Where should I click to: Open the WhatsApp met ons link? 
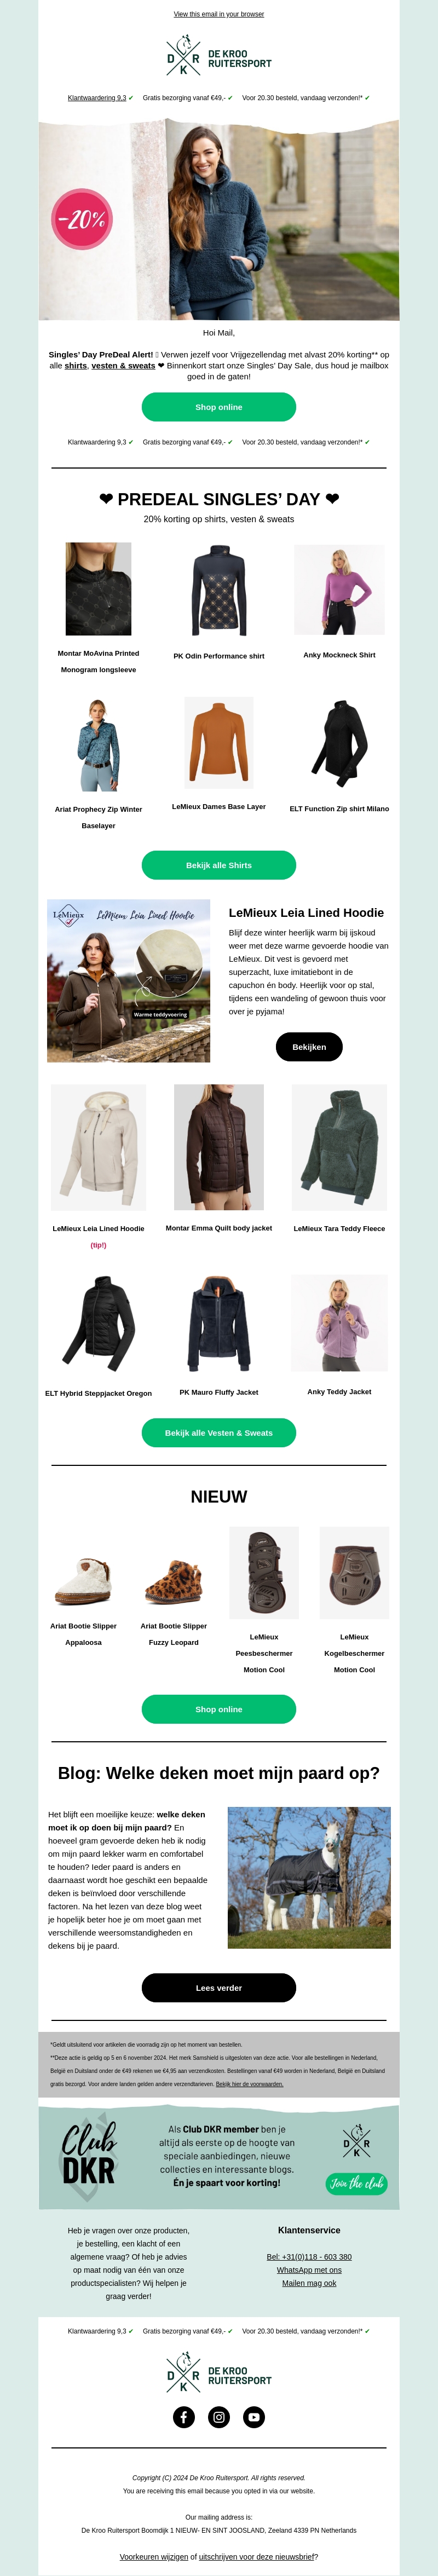309,2270
